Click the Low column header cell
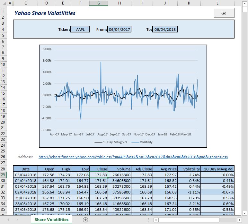The height and width of the screenshot is (224, 248). pos(80,169)
